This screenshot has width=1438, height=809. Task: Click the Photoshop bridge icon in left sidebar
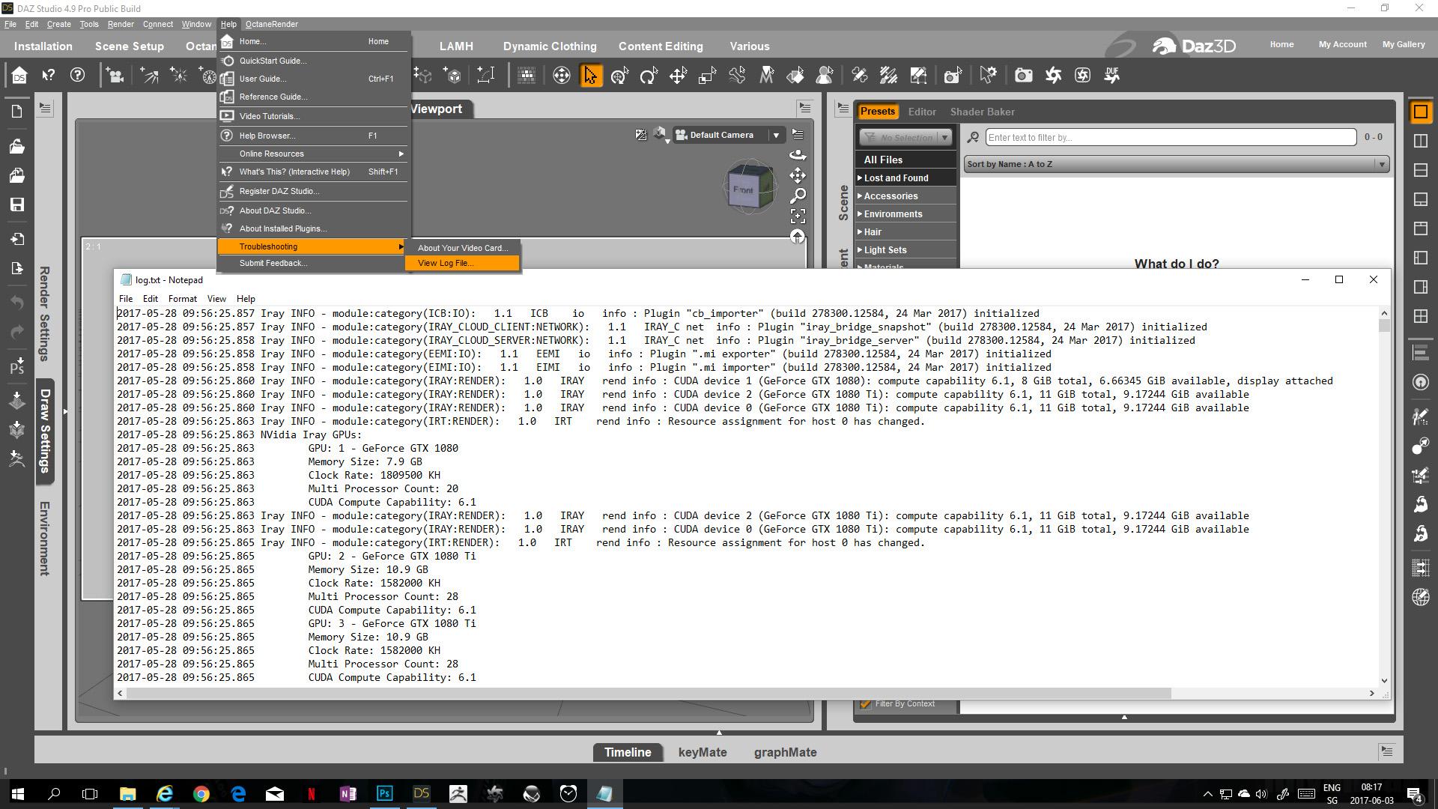pos(17,366)
